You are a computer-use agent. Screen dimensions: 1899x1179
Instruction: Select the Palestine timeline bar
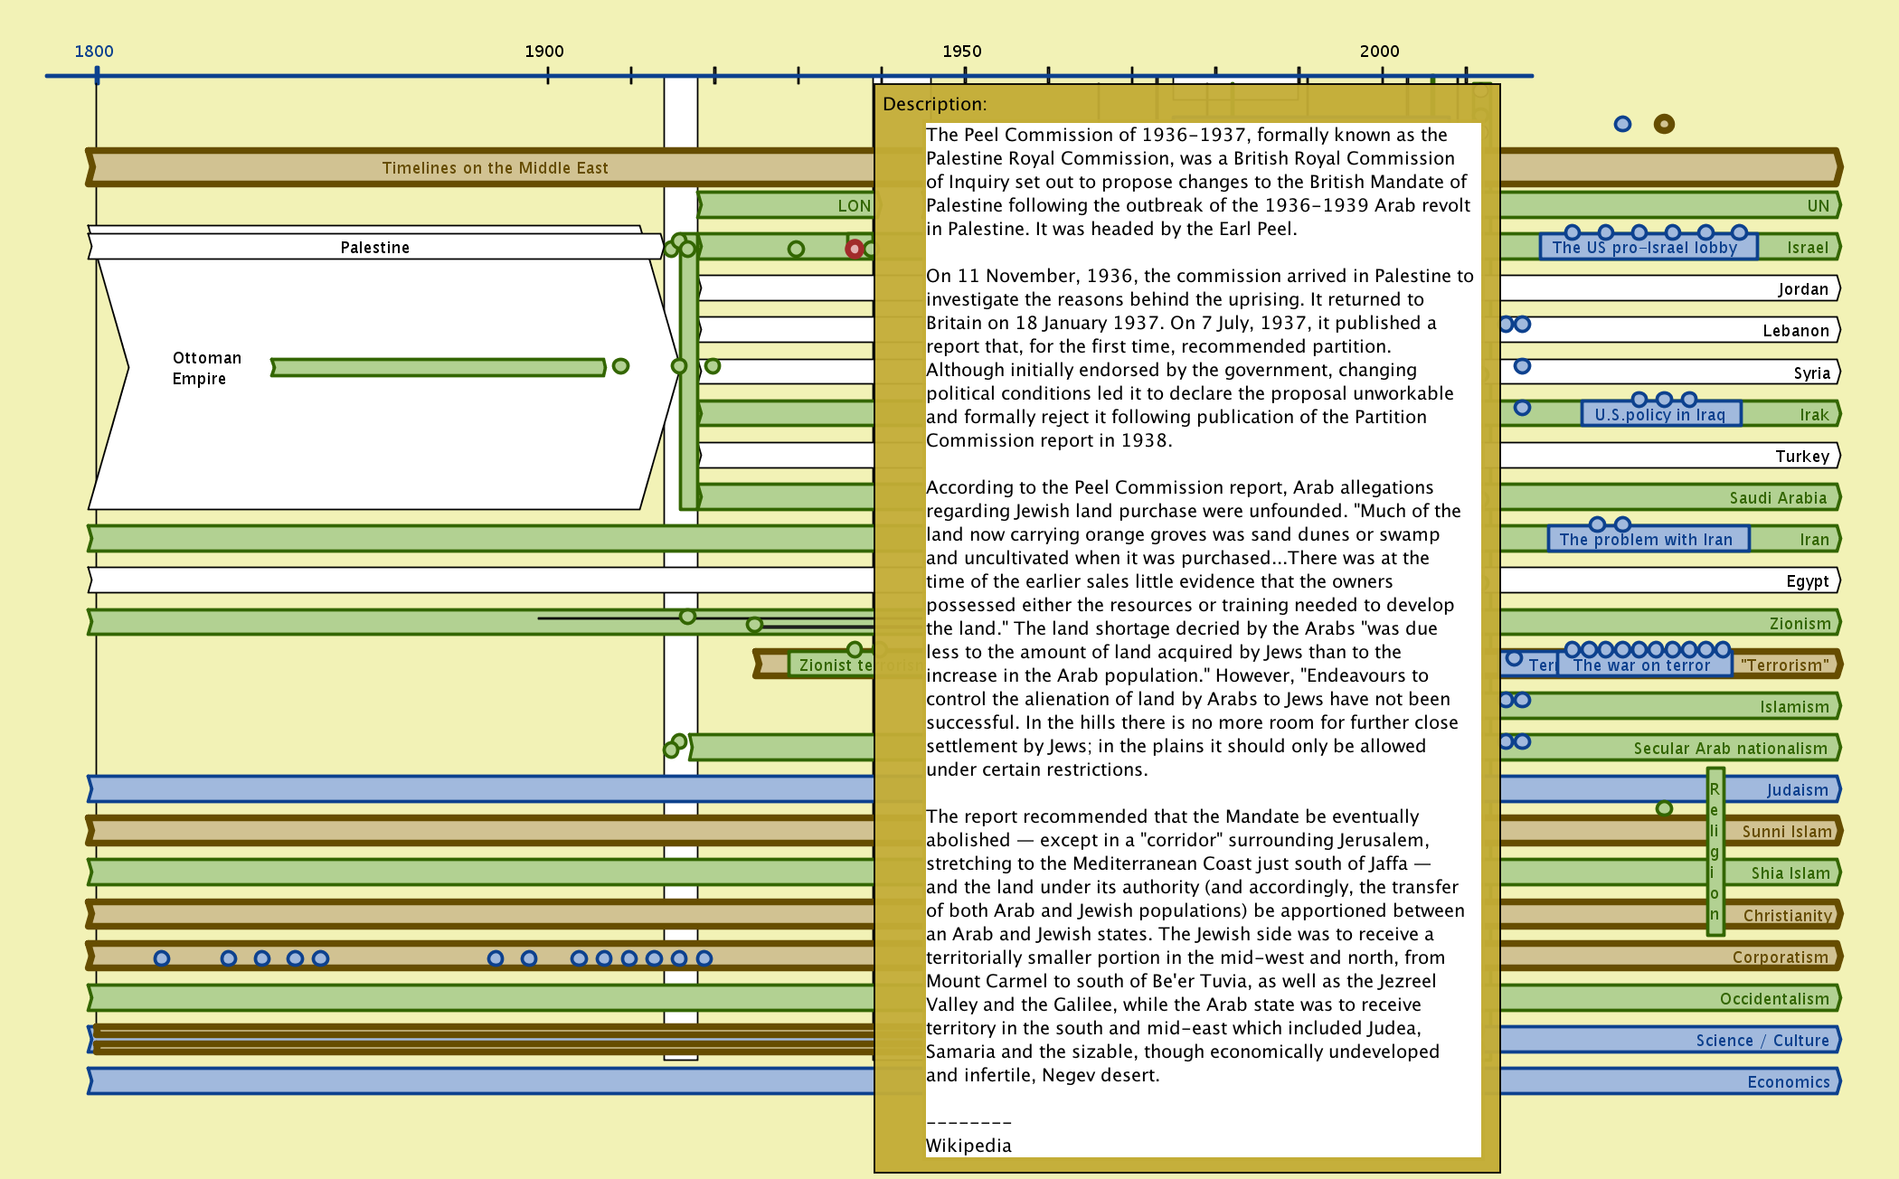point(374,248)
